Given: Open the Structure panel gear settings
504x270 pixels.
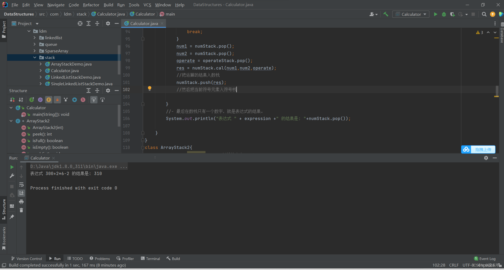Looking at the screenshot, I should point(108,91).
